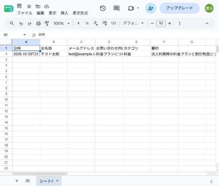219x186 pixels.
Task: Collapse the menus with the up chevron
Action: coord(207,23)
